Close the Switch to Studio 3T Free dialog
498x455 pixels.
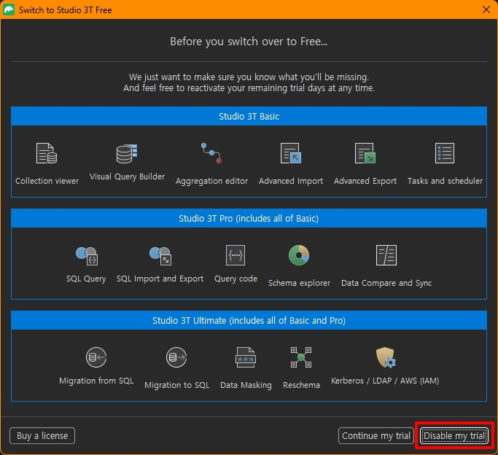click(x=486, y=9)
